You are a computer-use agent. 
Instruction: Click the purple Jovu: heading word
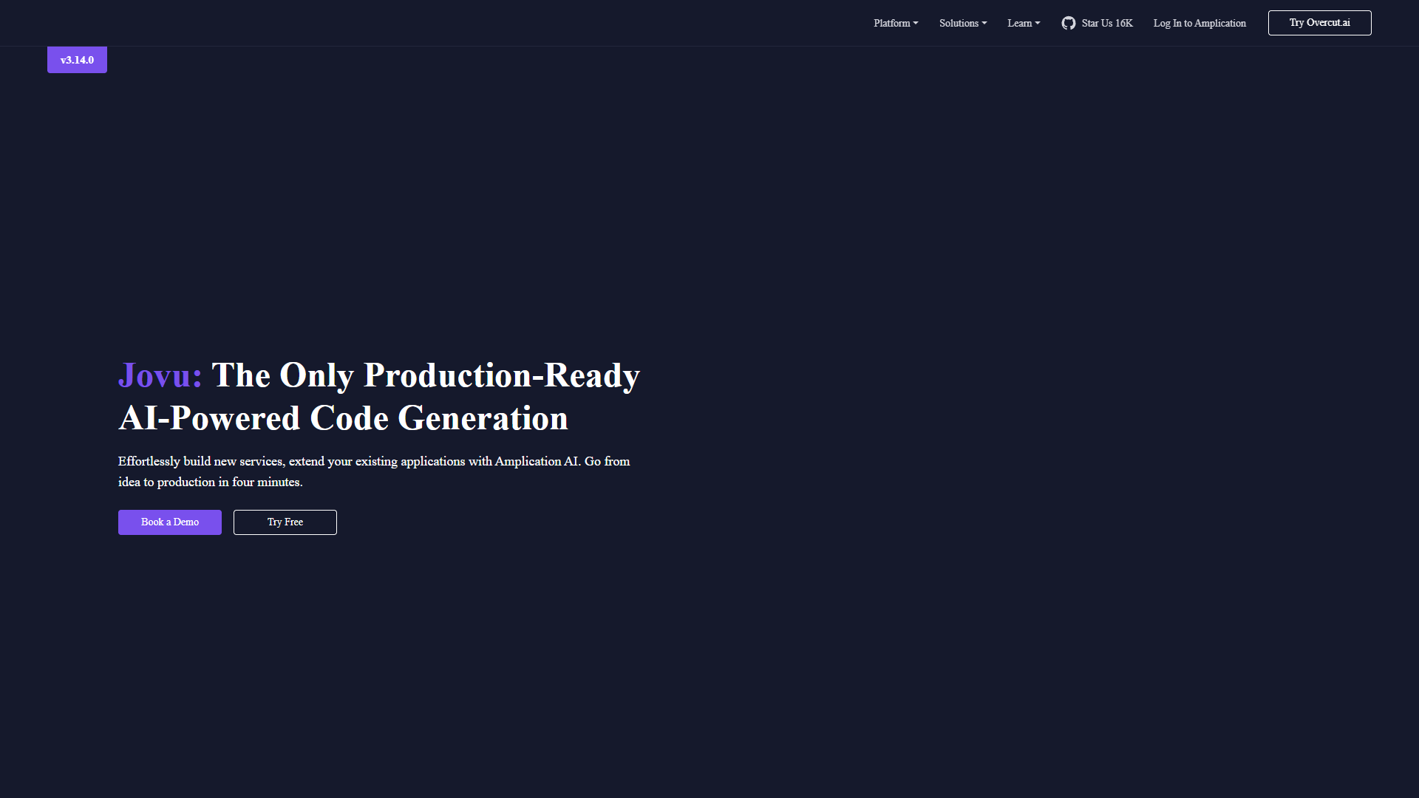coord(160,375)
